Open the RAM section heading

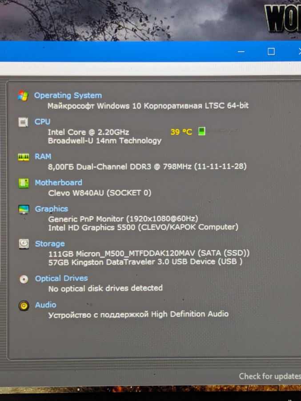pos(43,156)
